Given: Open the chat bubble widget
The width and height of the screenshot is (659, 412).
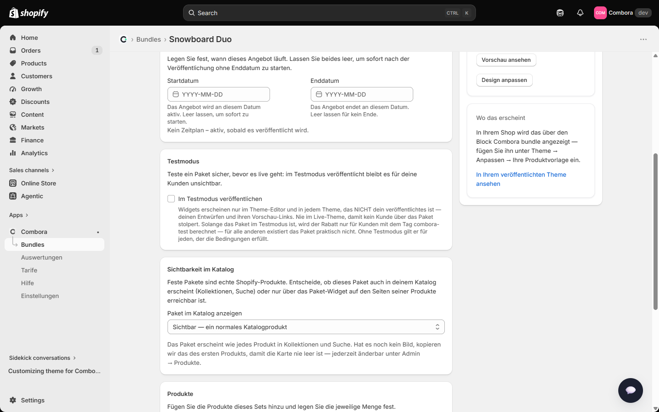Looking at the screenshot, I should tap(631, 390).
